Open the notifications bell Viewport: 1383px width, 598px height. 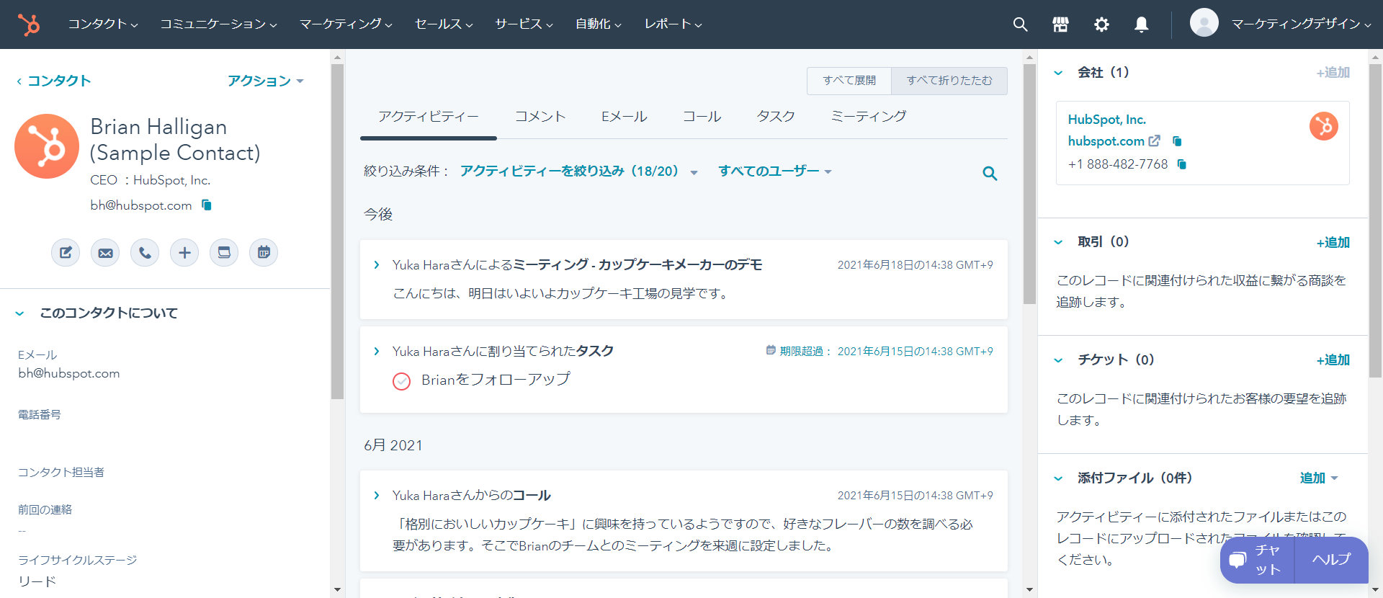coord(1142,24)
